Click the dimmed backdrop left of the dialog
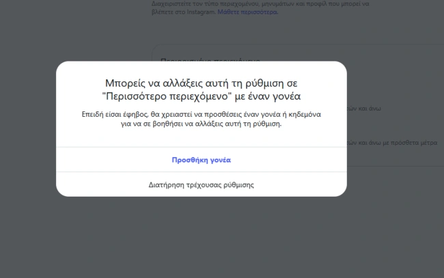Viewport: 444px width, 278px height. pyautogui.click(x=27, y=137)
